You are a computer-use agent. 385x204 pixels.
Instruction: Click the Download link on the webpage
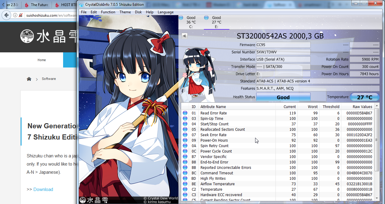43,189
